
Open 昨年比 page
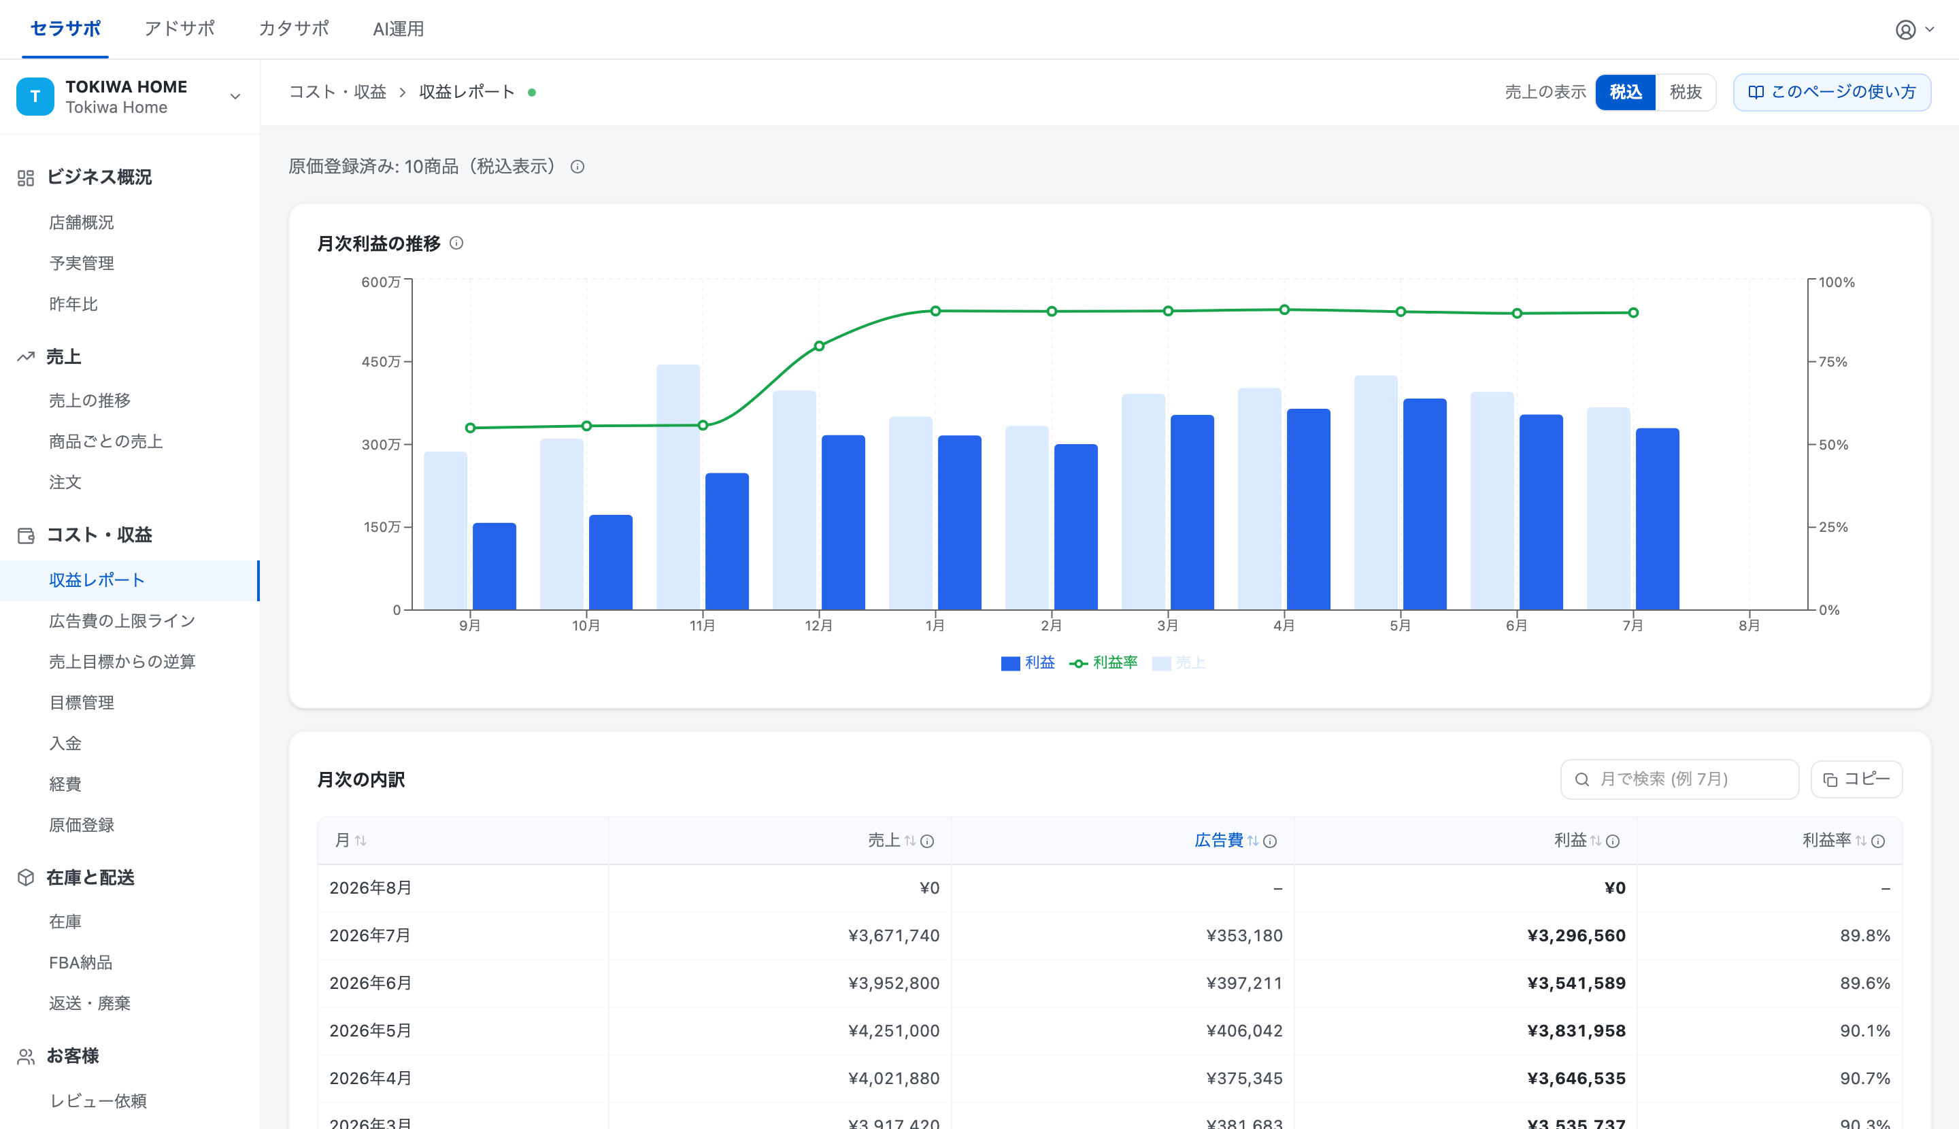click(x=73, y=304)
